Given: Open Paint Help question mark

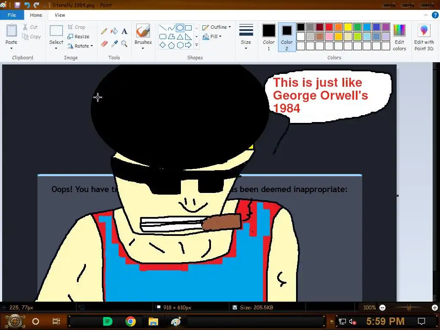Looking at the screenshot, I should [435, 15].
